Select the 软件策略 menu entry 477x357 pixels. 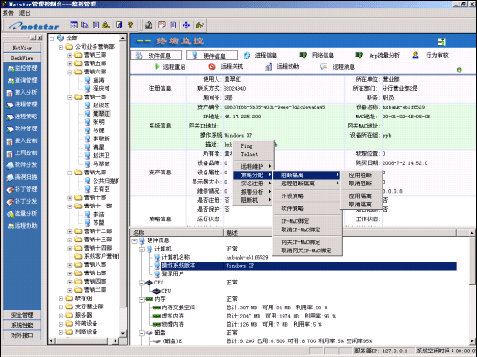tap(293, 208)
